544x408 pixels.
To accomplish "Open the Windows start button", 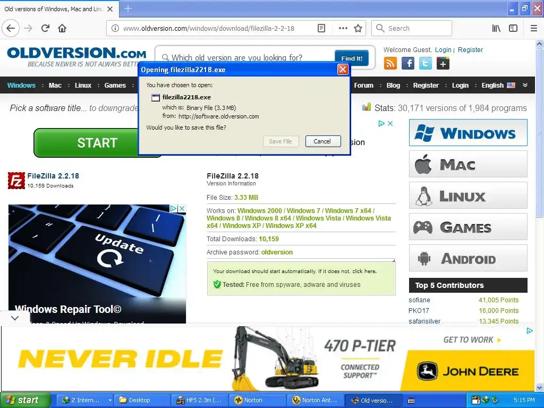I will point(25,400).
